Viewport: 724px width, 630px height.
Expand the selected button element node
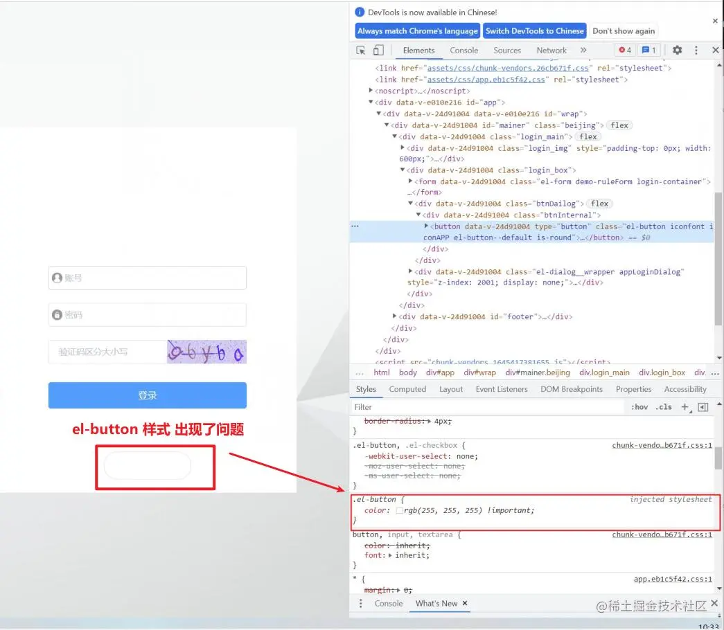click(426, 226)
